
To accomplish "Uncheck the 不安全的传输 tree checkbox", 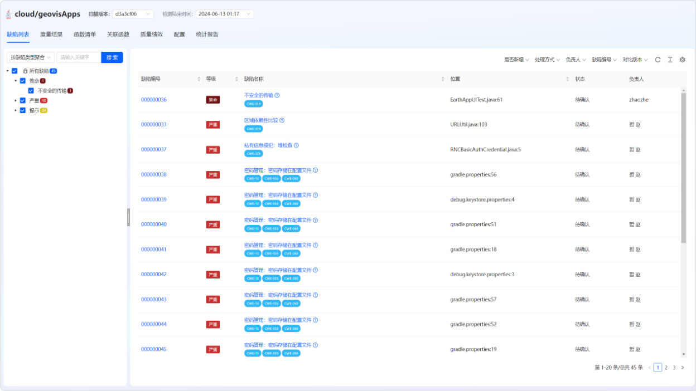I will [x=31, y=91].
